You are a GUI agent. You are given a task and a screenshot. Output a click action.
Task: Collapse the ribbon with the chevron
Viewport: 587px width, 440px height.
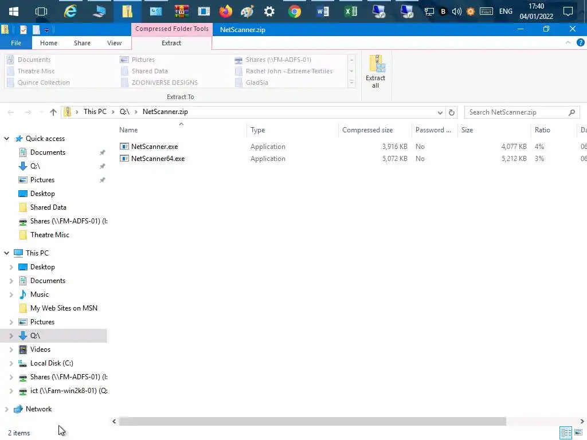568,42
